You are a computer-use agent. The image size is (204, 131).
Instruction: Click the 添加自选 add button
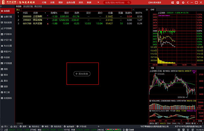(82, 74)
